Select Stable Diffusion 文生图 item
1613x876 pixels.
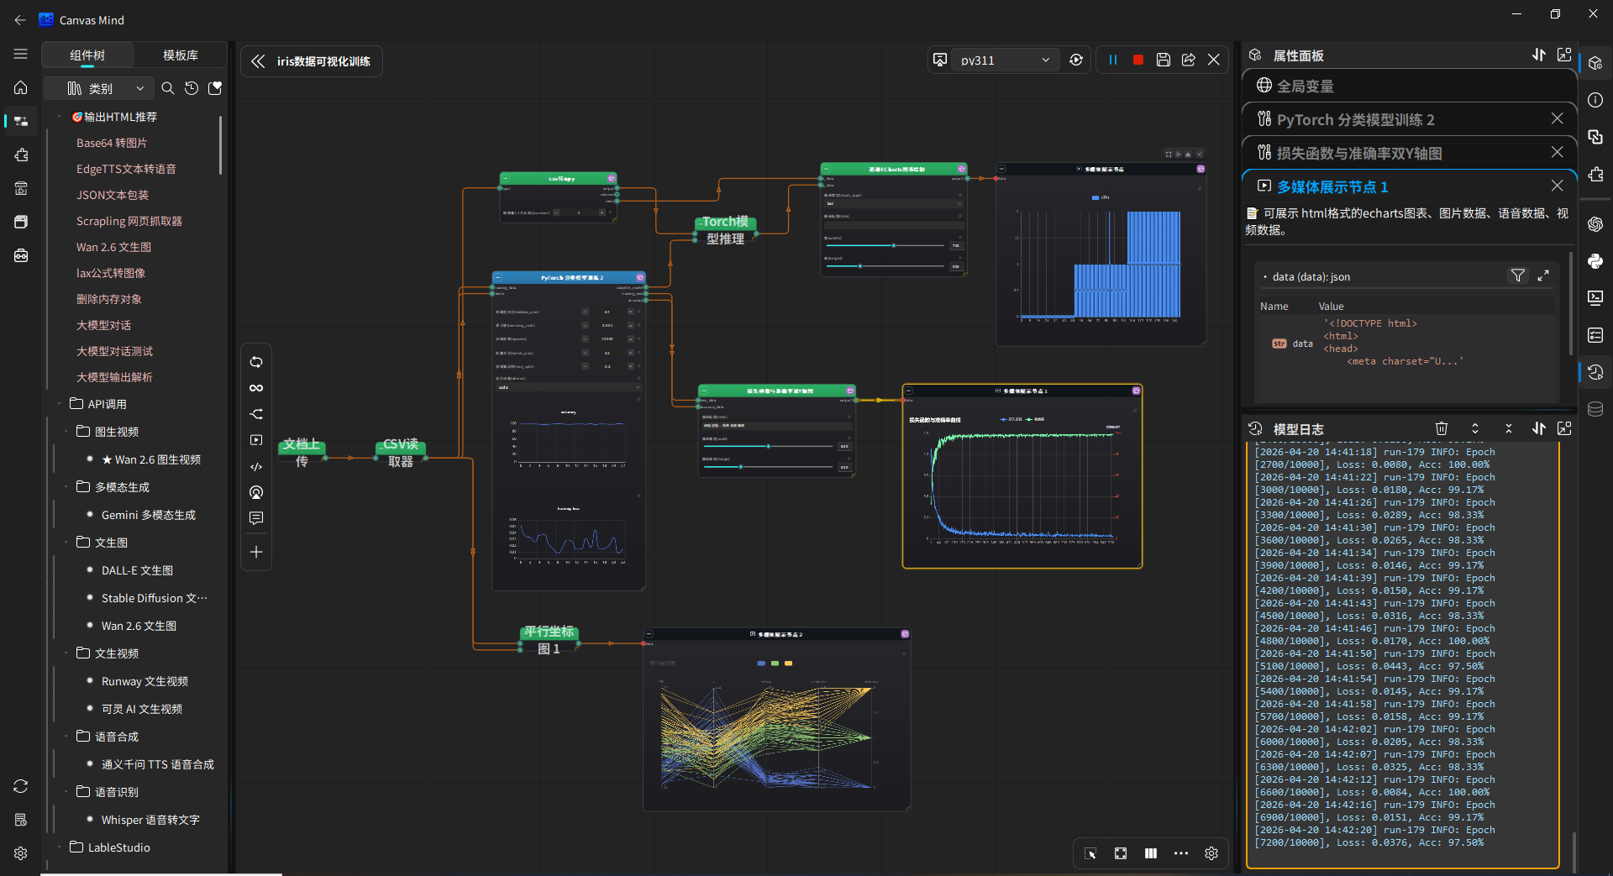154,598
